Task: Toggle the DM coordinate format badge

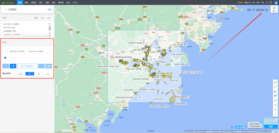Action: point(261,122)
